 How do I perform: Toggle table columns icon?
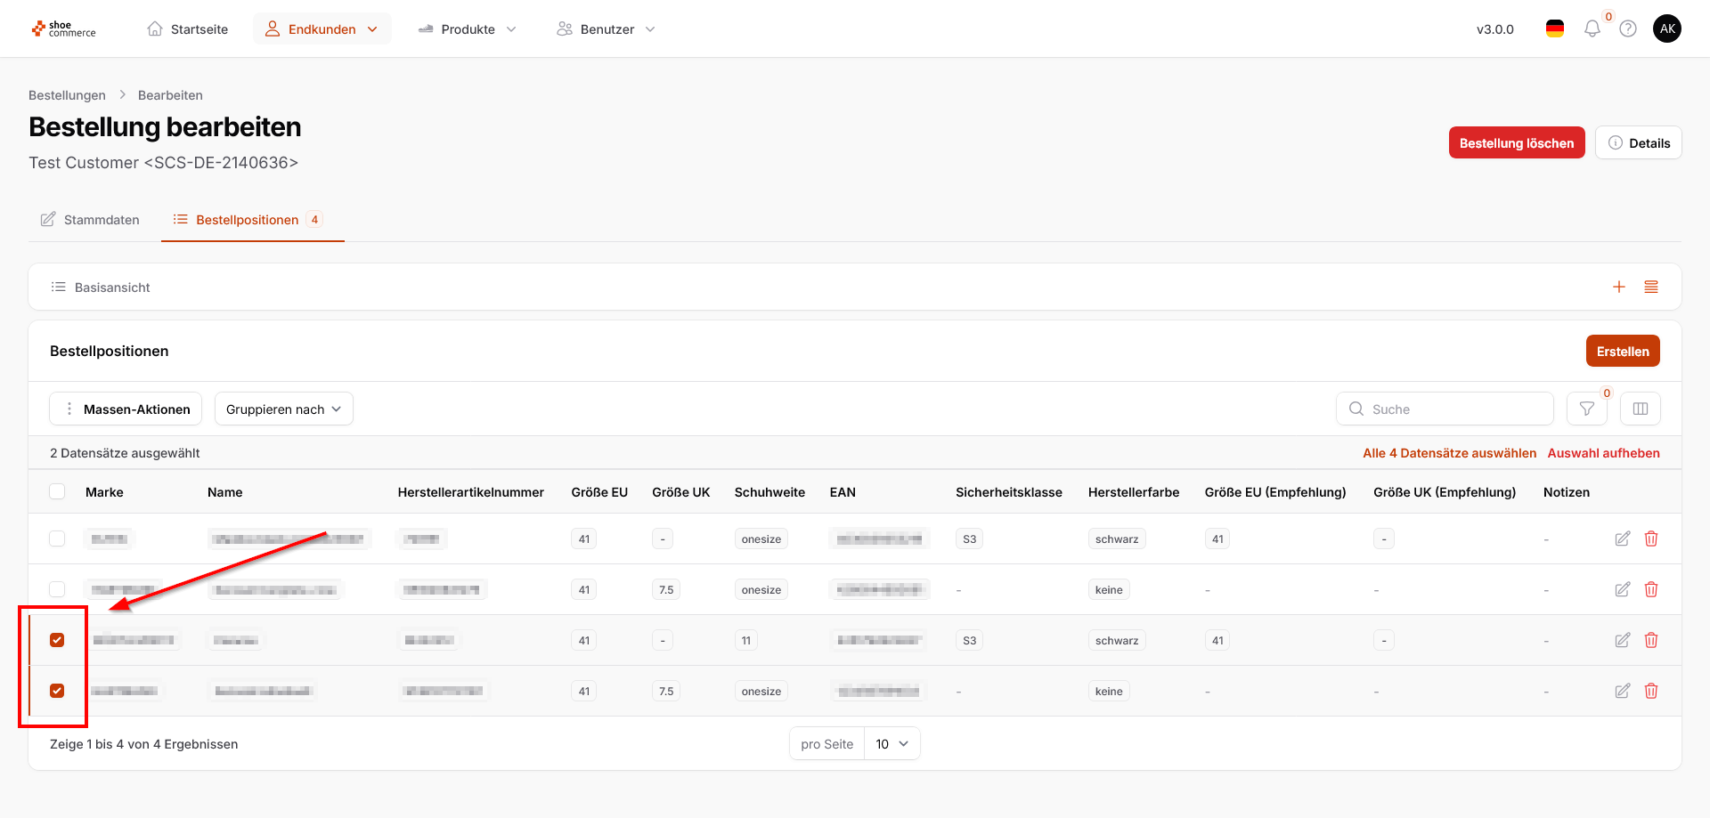pyautogui.click(x=1641, y=409)
